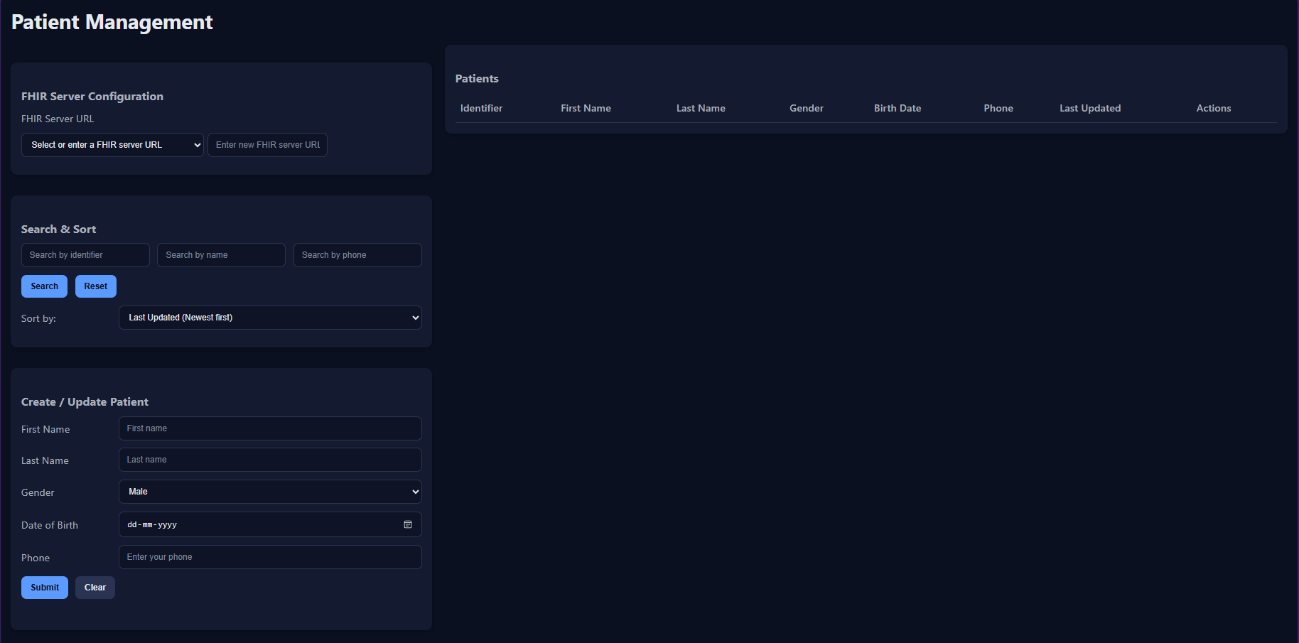Click the Reset button next to Search
Viewport: 1299px width, 643px height.
click(95, 286)
